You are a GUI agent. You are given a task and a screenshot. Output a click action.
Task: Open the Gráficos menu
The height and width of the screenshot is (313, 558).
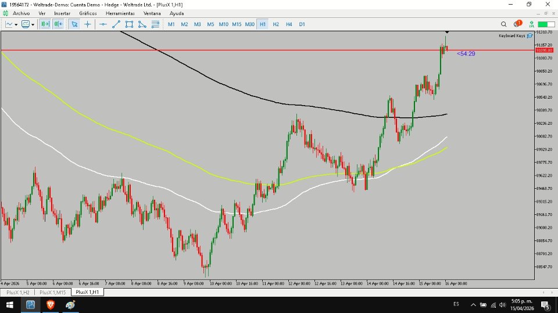(88, 13)
